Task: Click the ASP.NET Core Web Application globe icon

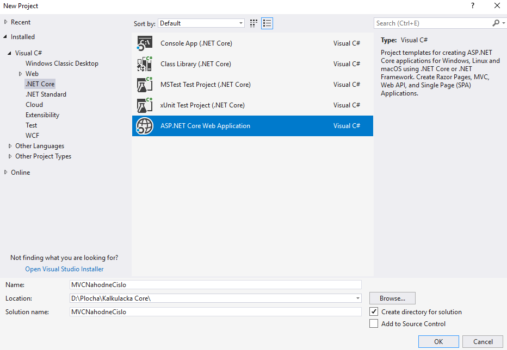Action: 144,126
